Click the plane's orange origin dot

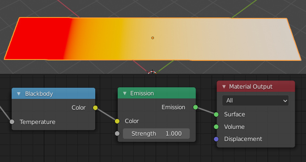pos(153,38)
